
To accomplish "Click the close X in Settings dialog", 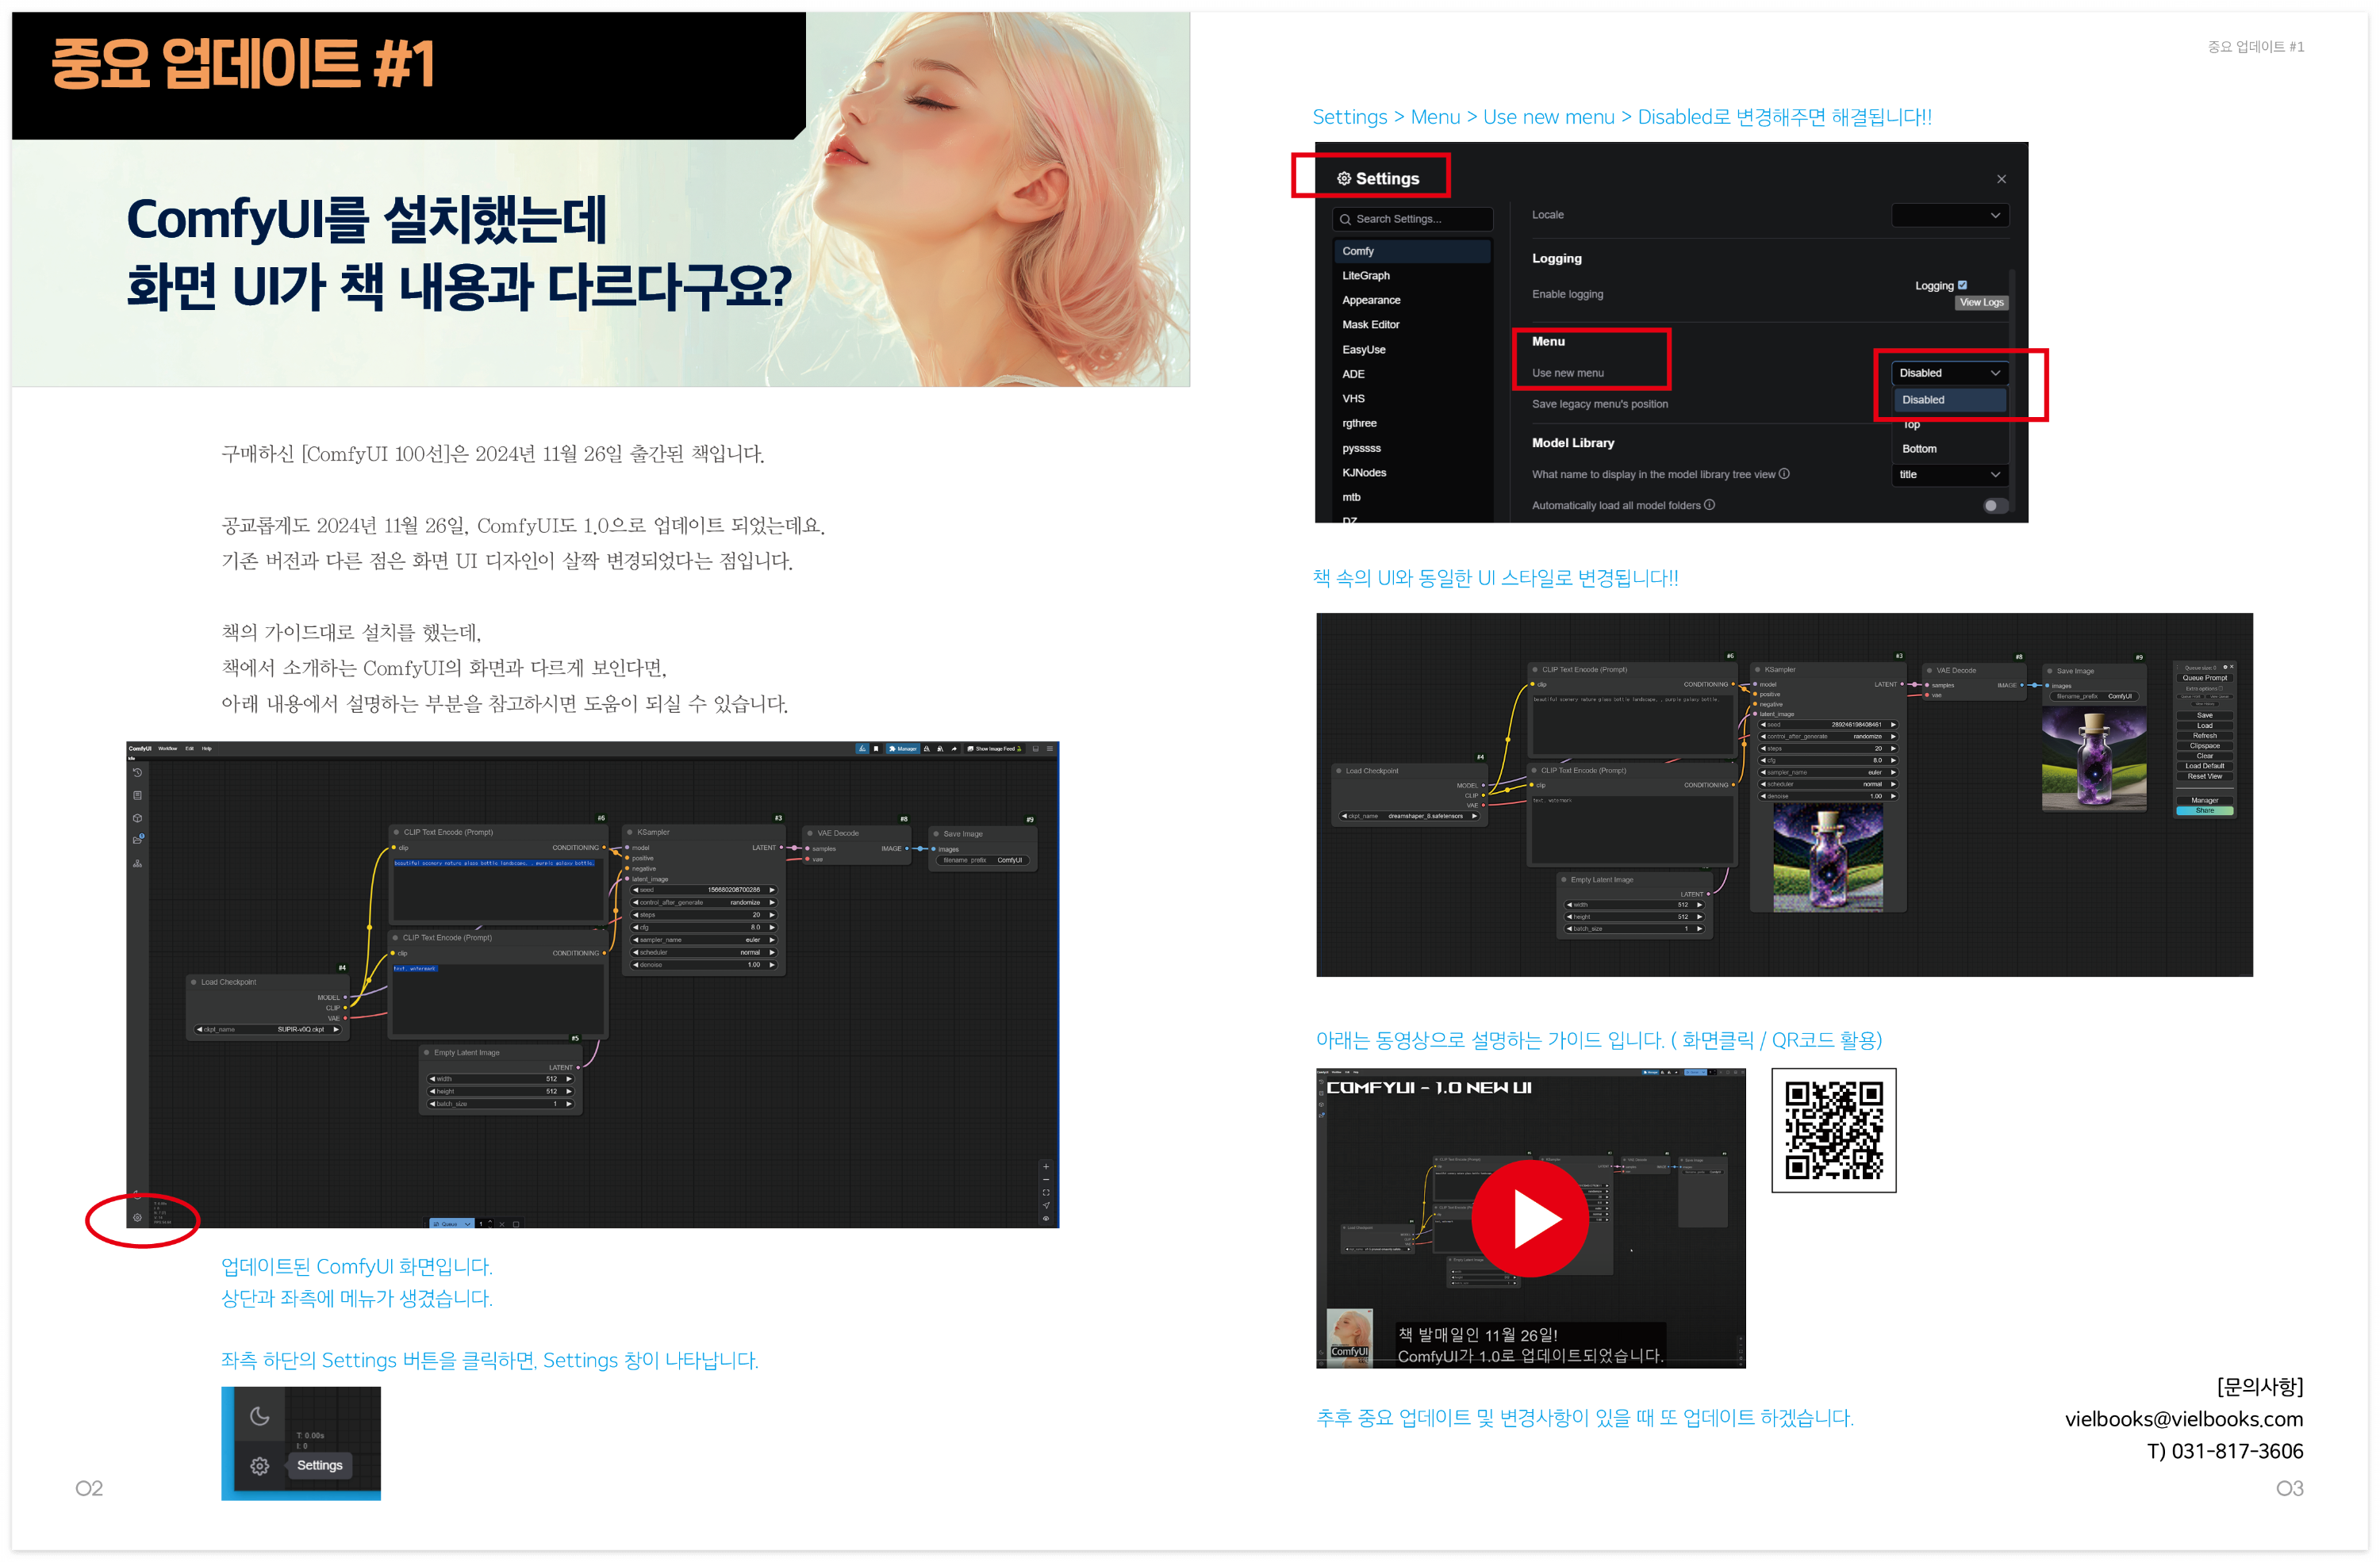I will click(x=2001, y=179).
